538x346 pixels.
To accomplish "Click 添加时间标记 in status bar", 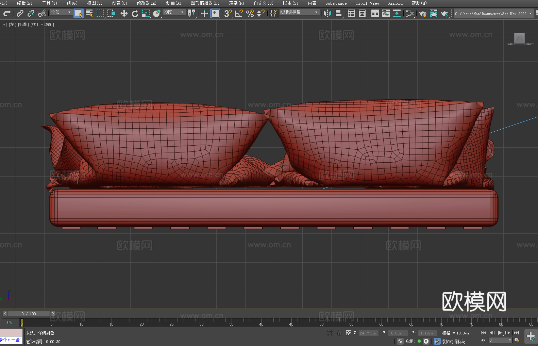I will tap(453, 341).
